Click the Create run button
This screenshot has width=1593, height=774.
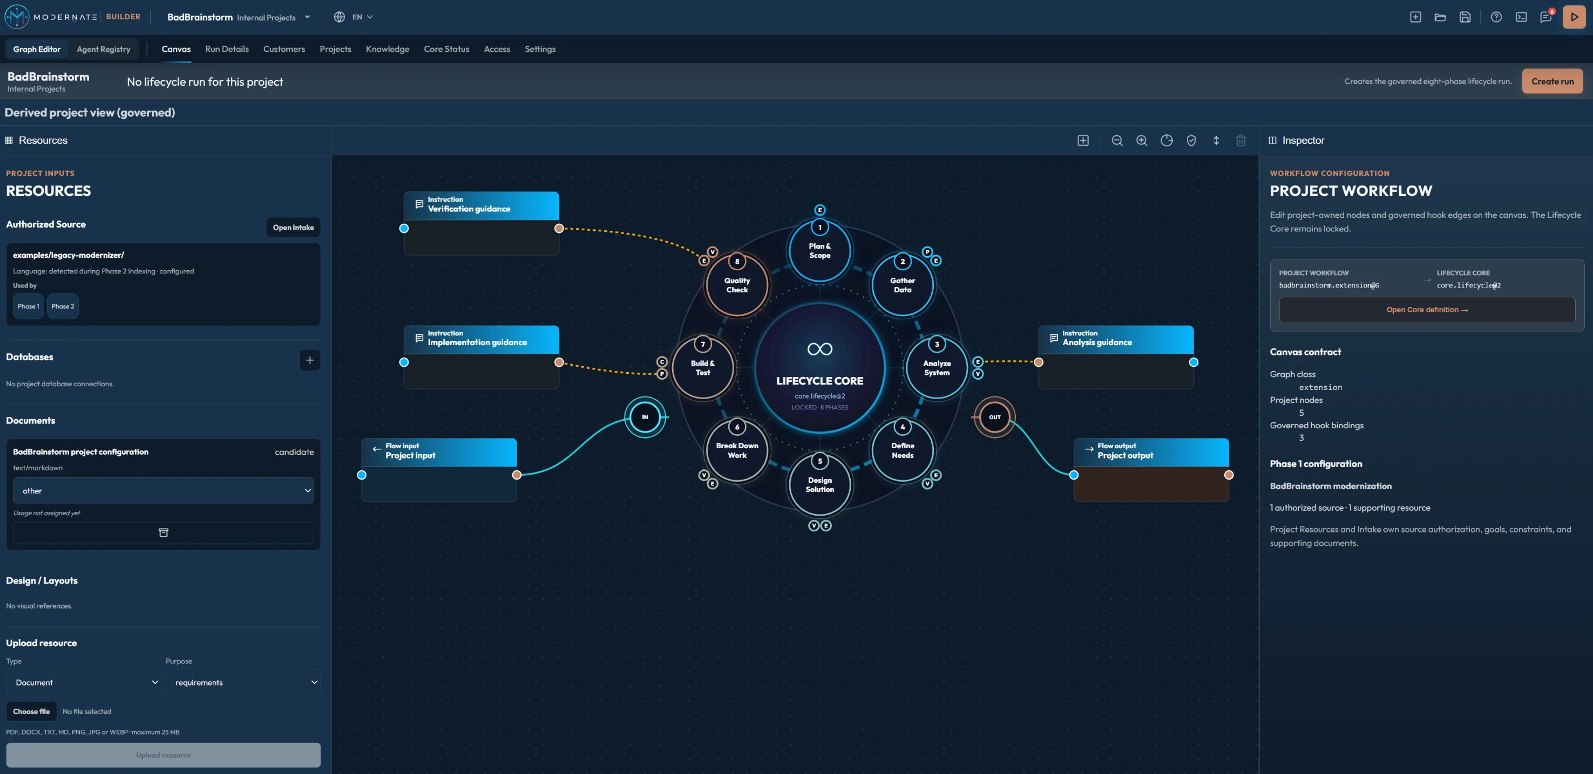1552,81
